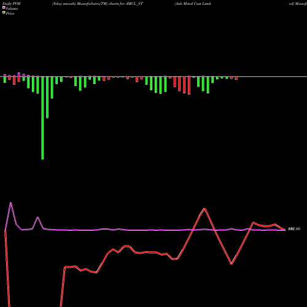307x307 pixels.
Task: Select the 'Price' legend label
Action: [x=10, y=14]
